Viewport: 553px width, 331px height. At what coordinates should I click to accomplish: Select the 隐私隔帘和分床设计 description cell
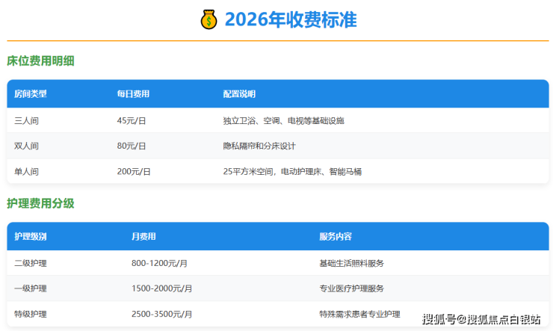tap(264, 146)
